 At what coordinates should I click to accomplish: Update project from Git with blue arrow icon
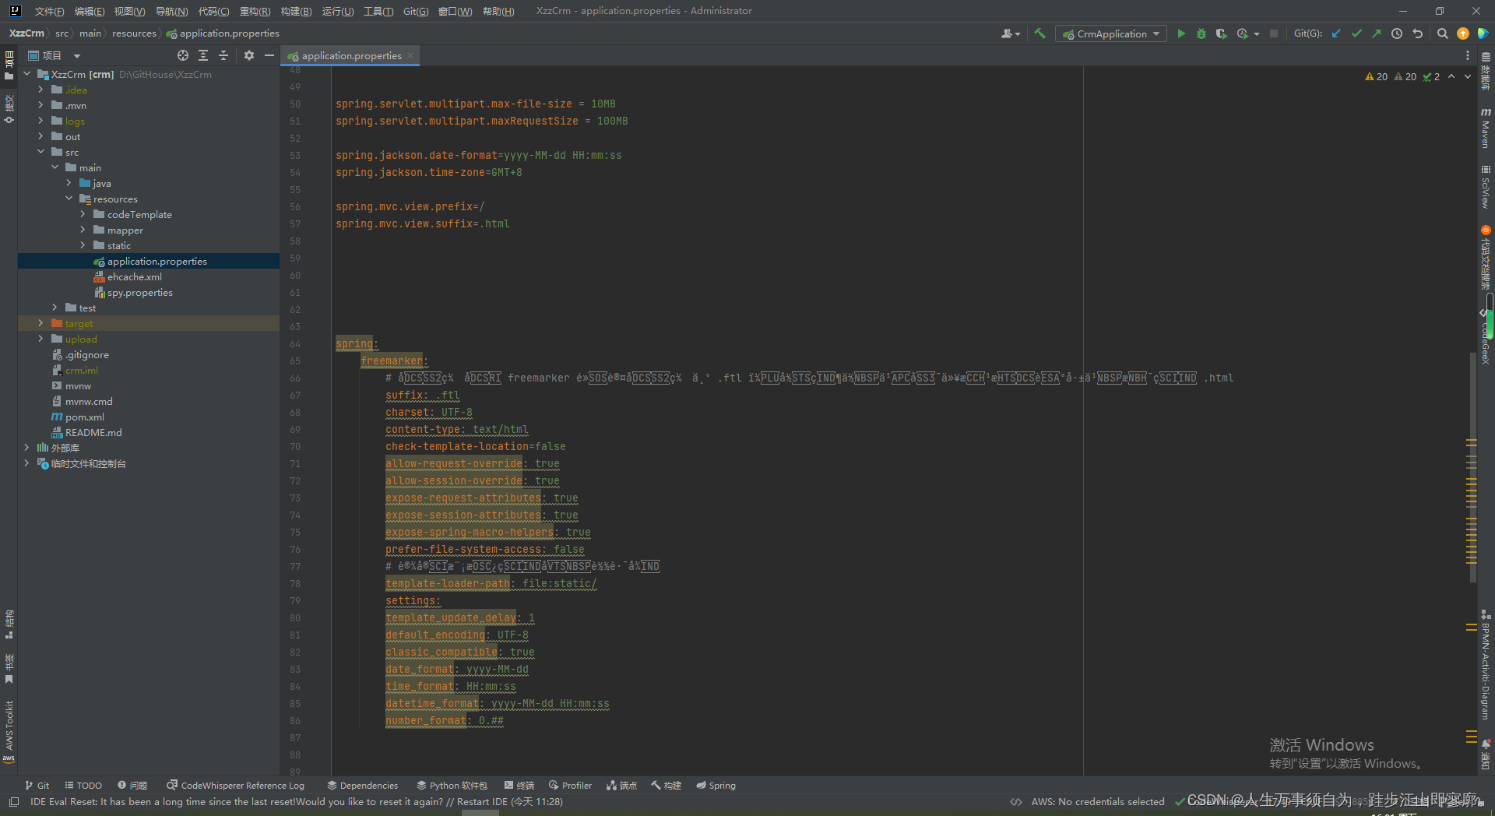[1336, 33]
